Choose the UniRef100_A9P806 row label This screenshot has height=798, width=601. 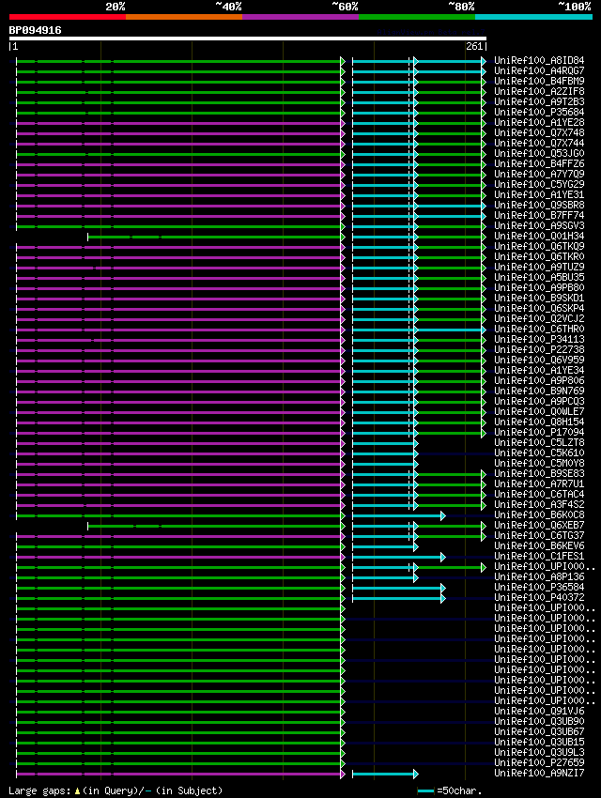point(539,380)
